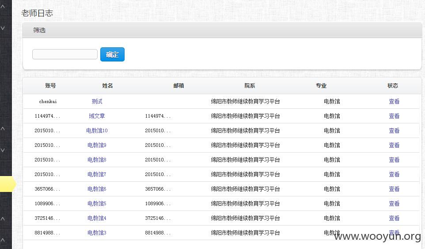Click account 2015010... in the 电教馆10 row
The width and height of the screenshot is (425, 249).
pyautogui.click(x=47, y=131)
